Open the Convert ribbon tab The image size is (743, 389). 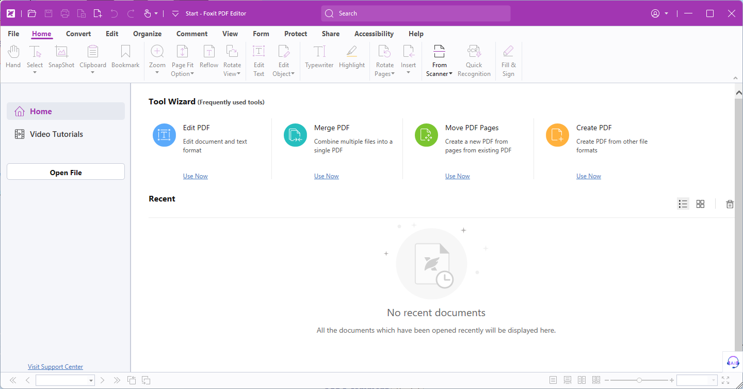78,34
